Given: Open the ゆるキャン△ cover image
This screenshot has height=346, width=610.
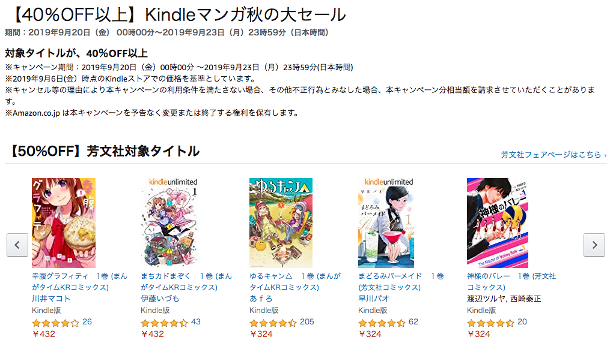Looking at the screenshot, I should tap(281, 223).
